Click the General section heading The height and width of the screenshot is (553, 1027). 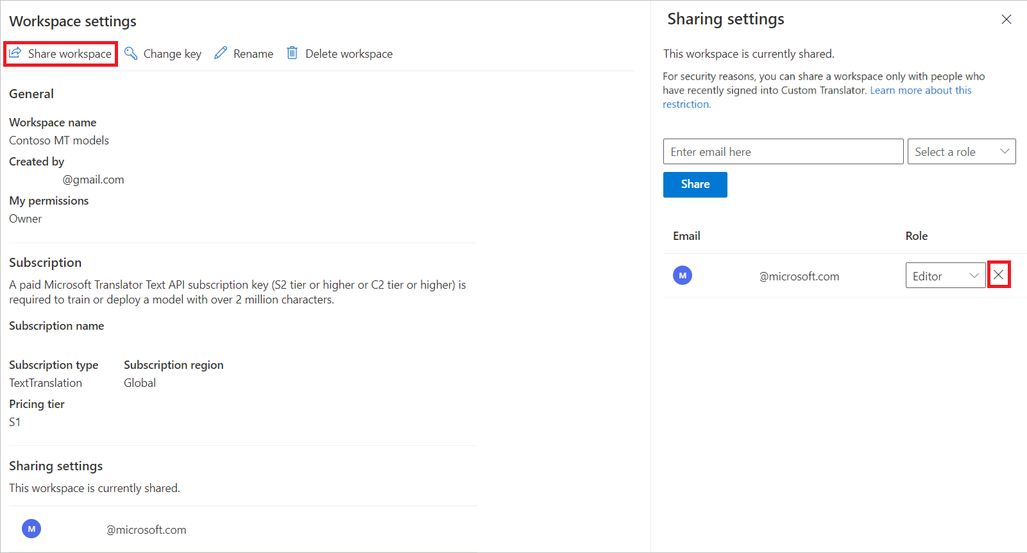(x=31, y=94)
